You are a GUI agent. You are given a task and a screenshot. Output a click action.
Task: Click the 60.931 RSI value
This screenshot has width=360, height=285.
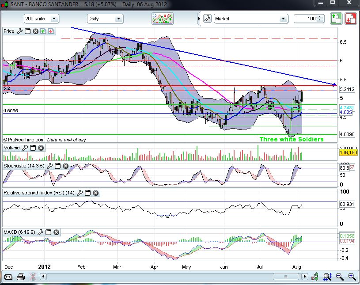(347, 204)
